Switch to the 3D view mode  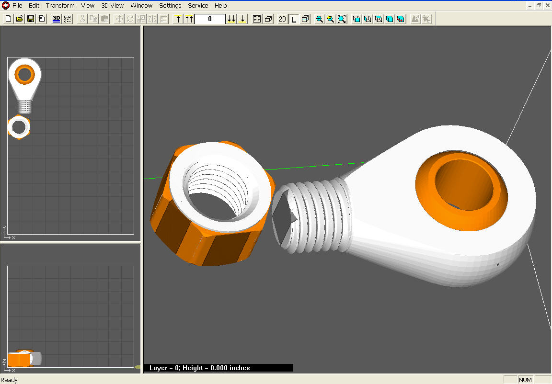click(x=56, y=19)
